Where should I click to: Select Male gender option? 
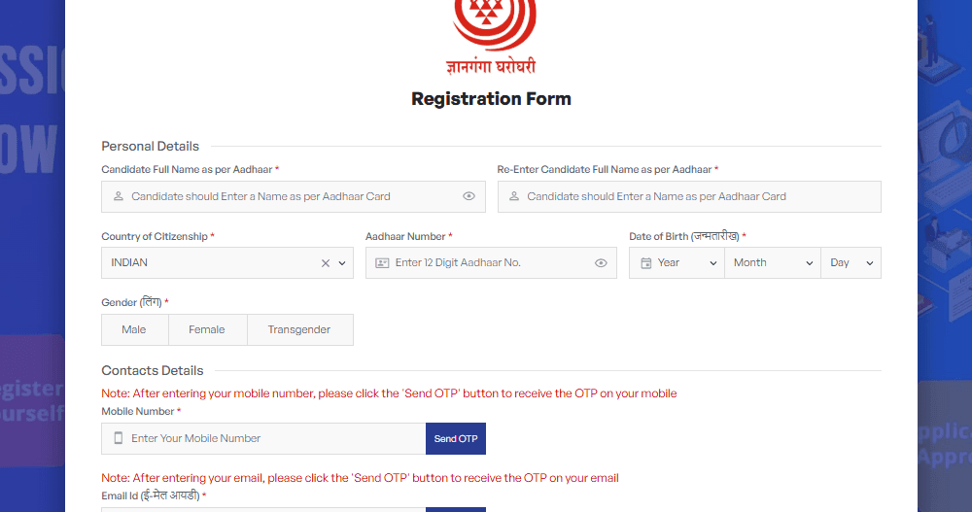[x=134, y=329]
